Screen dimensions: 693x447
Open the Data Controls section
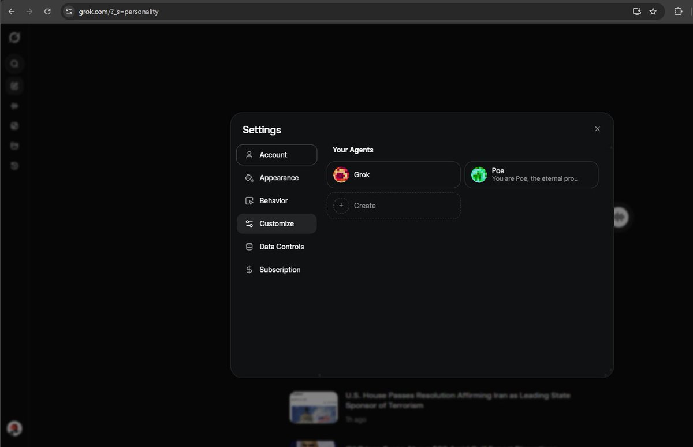pyautogui.click(x=277, y=247)
